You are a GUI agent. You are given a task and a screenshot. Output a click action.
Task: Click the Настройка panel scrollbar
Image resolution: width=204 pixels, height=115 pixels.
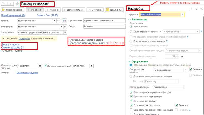[x=203, y=65]
